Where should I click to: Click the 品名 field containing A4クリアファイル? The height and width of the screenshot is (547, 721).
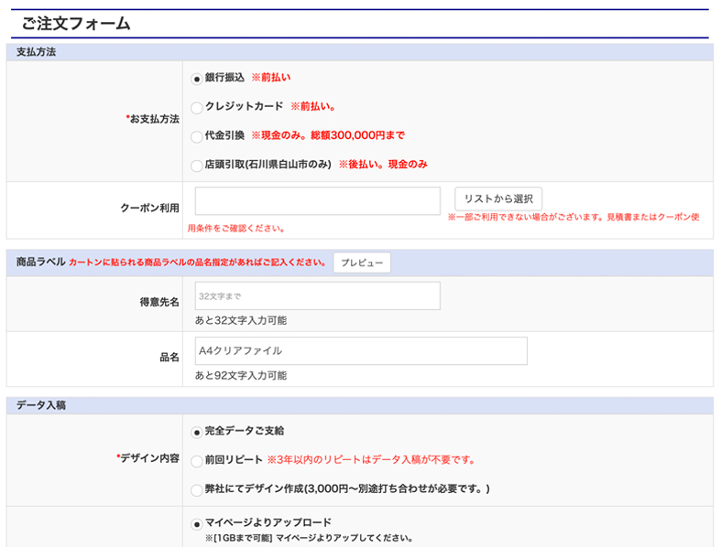[x=361, y=351]
